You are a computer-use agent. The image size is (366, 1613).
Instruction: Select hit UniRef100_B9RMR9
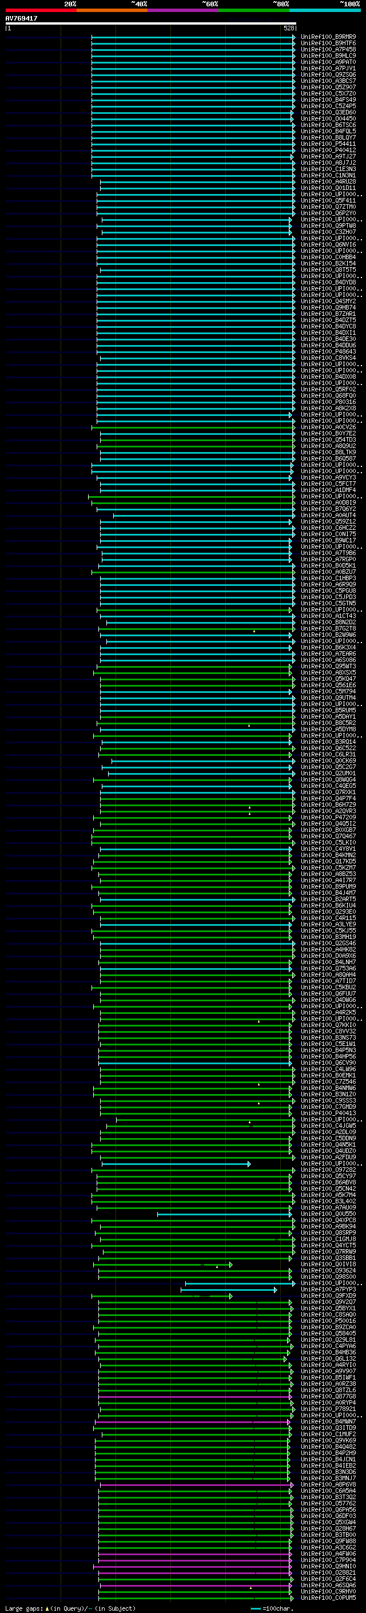click(x=328, y=37)
